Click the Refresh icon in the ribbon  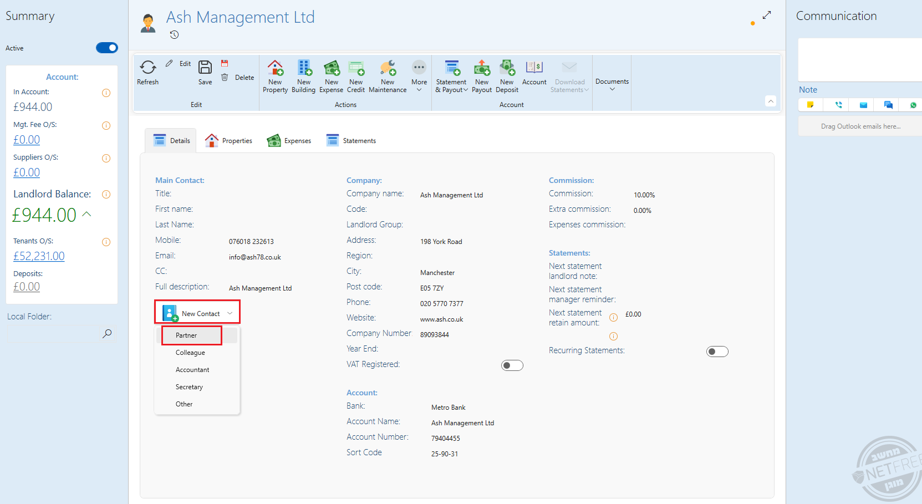pos(148,68)
